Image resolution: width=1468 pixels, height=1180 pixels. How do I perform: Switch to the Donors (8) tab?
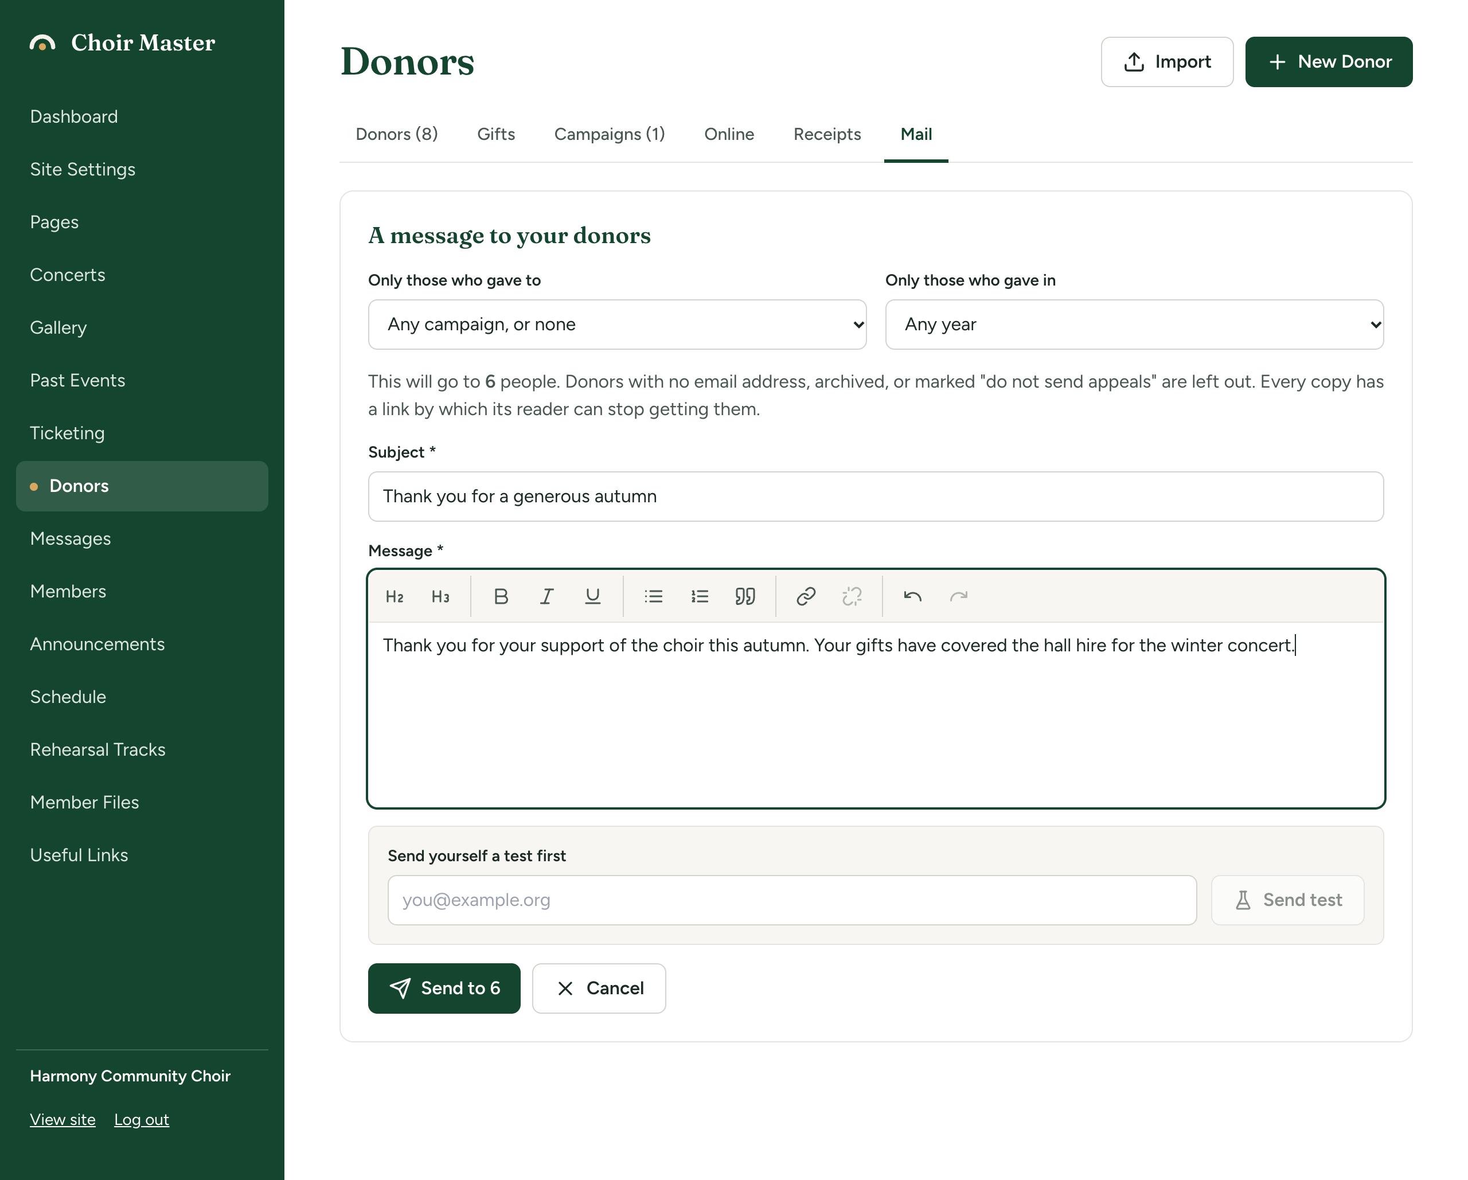click(397, 134)
